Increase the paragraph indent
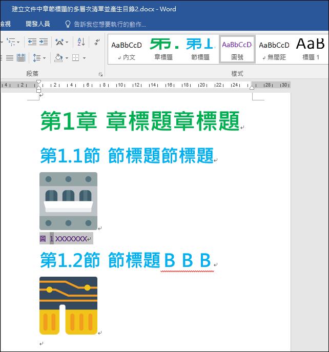329x352 pixels. tap(44, 42)
